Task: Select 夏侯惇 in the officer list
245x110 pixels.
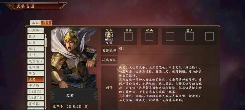Action: [x=36, y=104]
